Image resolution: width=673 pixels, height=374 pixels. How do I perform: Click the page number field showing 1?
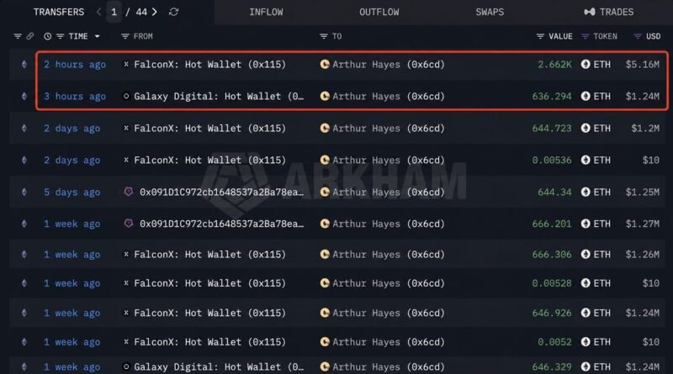[x=114, y=12]
